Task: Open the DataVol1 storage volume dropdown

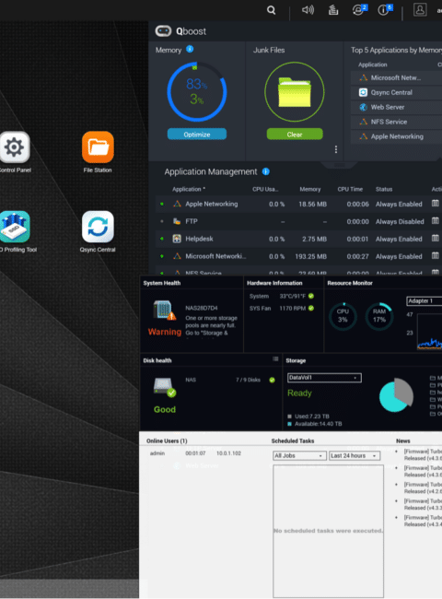Action: pyautogui.click(x=324, y=378)
